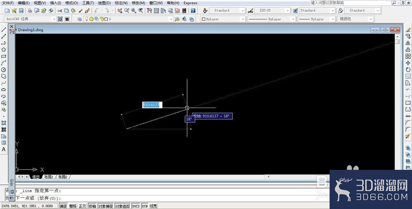Expand the AutoCAD 经典 workspace dropdown
Screen dimensions: 412x209
pyautogui.click(x=54, y=19)
